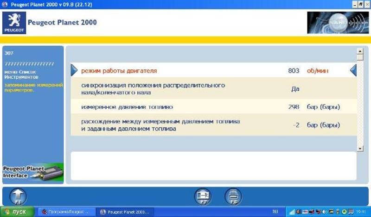The height and width of the screenshot is (217, 371).
Task: Open the Windows Пуск start button
Action: click(x=17, y=212)
